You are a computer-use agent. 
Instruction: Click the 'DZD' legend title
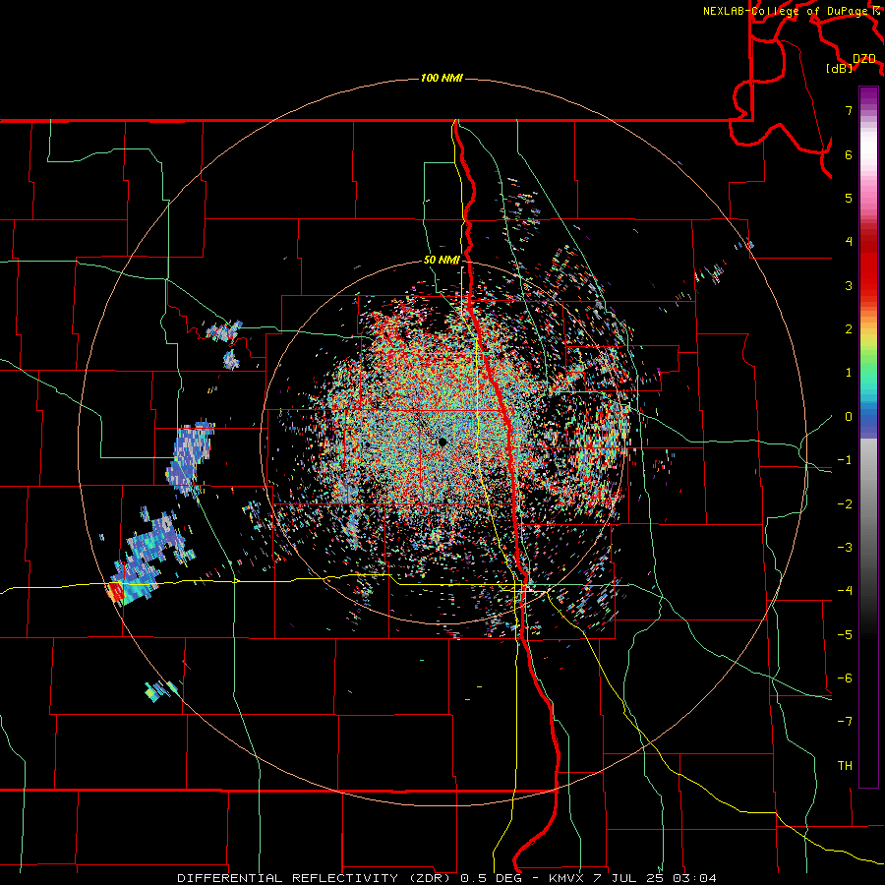(864, 58)
